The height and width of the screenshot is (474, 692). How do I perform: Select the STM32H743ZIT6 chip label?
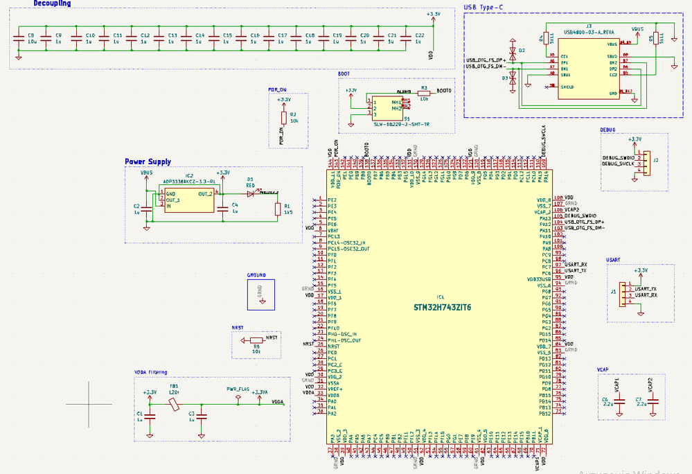(x=442, y=308)
